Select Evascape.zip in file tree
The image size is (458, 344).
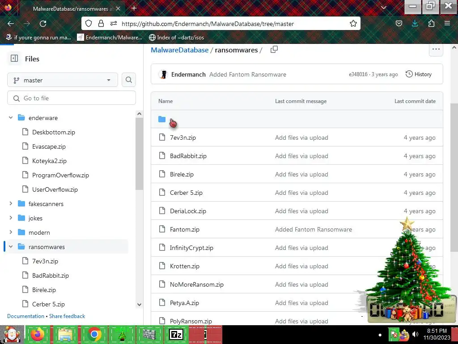[x=49, y=146]
